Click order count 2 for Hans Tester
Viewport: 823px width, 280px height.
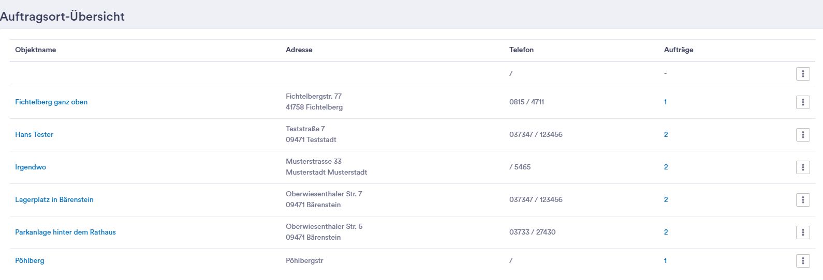click(666, 135)
